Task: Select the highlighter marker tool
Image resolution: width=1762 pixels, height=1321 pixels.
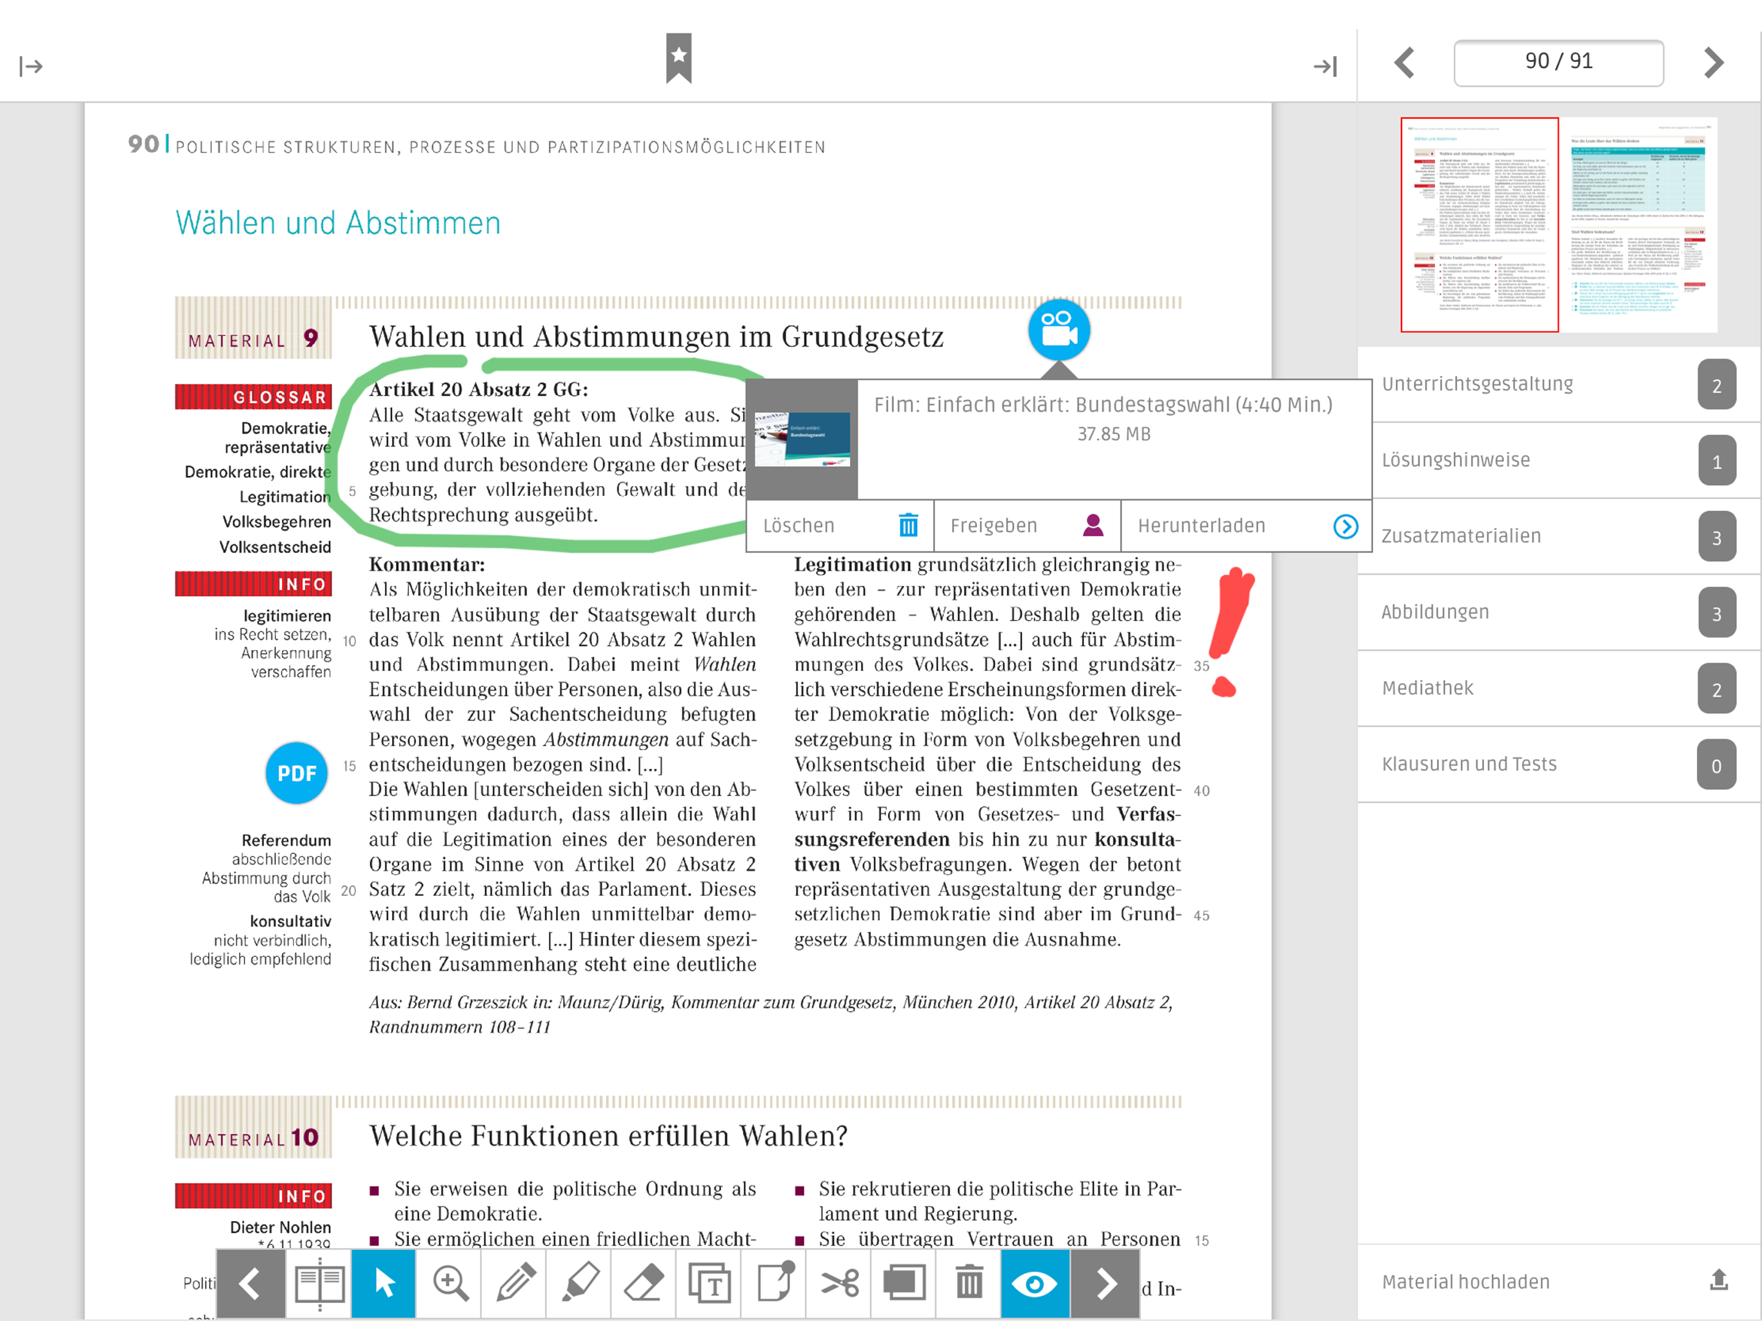Action: coord(579,1284)
